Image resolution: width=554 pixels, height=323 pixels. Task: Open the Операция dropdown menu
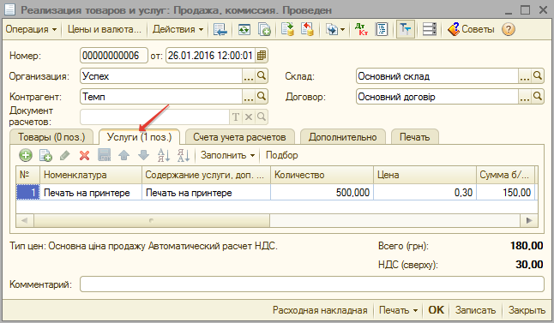click(x=31, y=29)
